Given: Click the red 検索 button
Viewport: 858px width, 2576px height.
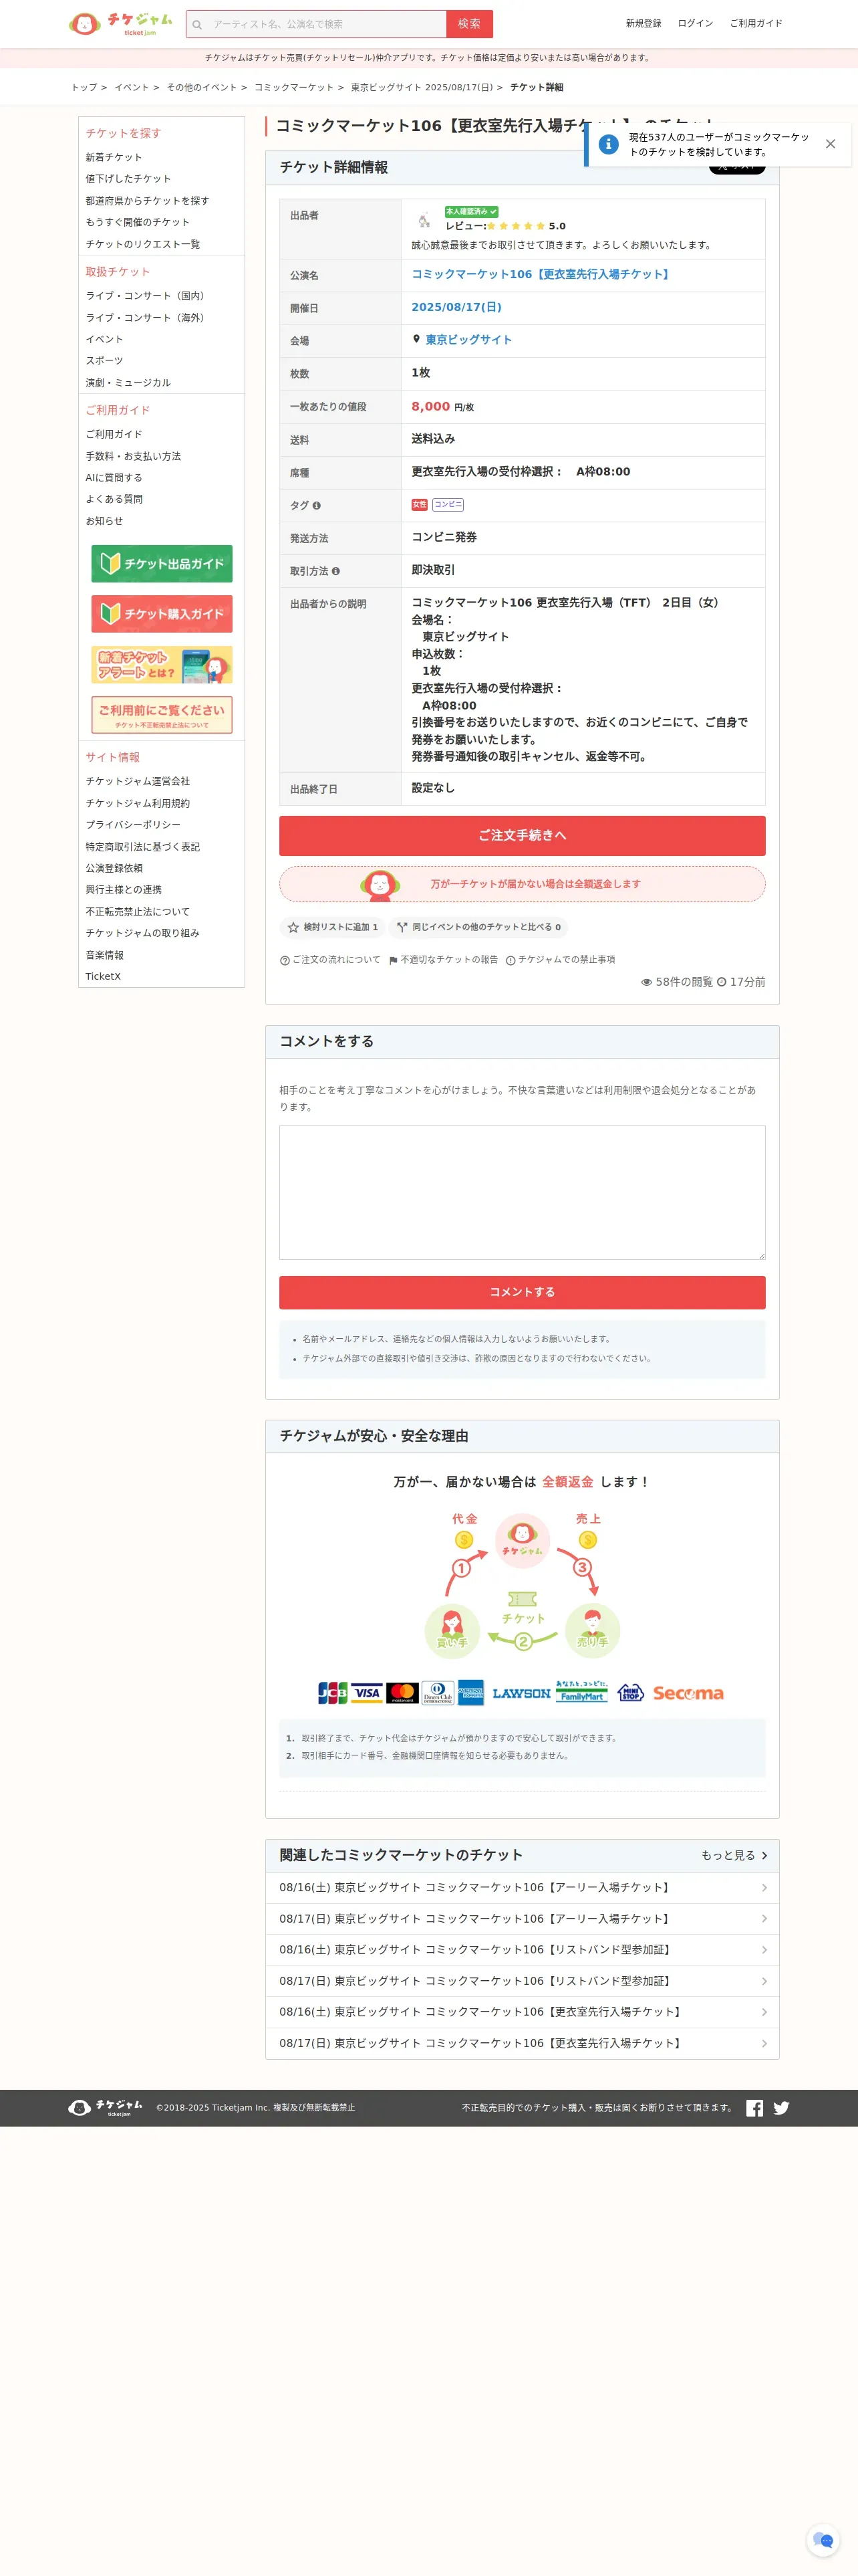Looking at the screenshot, I should 470,24.
